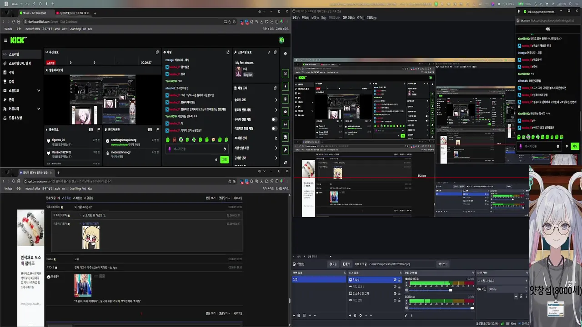Screen dimensions: 582x327
Task: Click 찾아보기 browse button in OBS
Action: coord(442,264)
